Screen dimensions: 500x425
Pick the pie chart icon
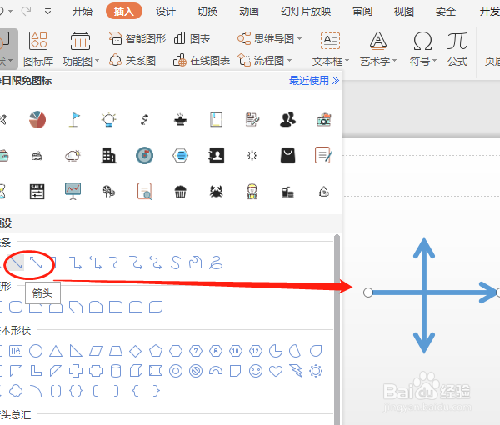37,119
